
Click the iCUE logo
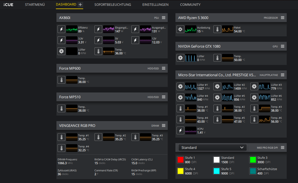coord(8,5)
